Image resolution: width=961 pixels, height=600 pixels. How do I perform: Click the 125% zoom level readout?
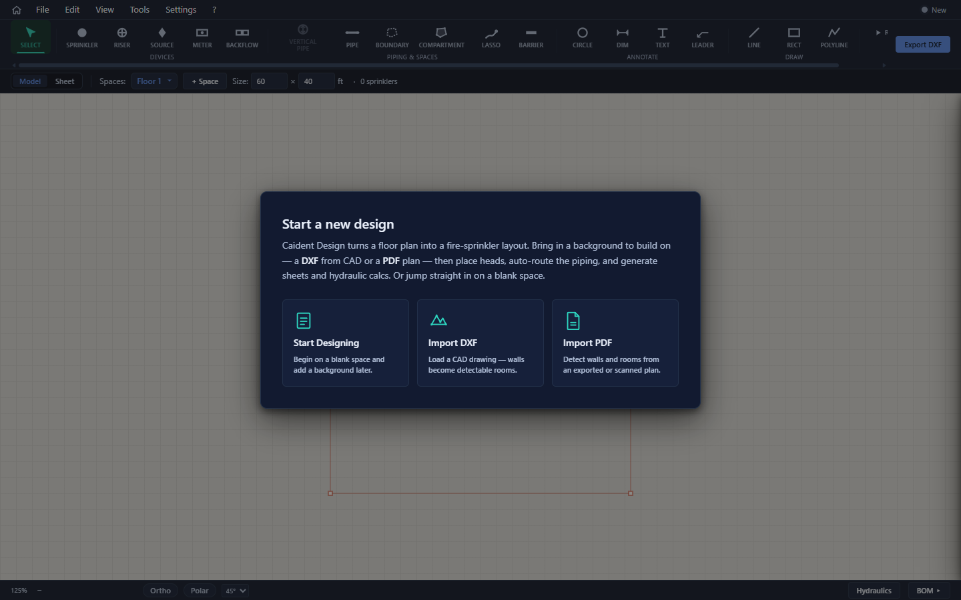coord(19,591)
